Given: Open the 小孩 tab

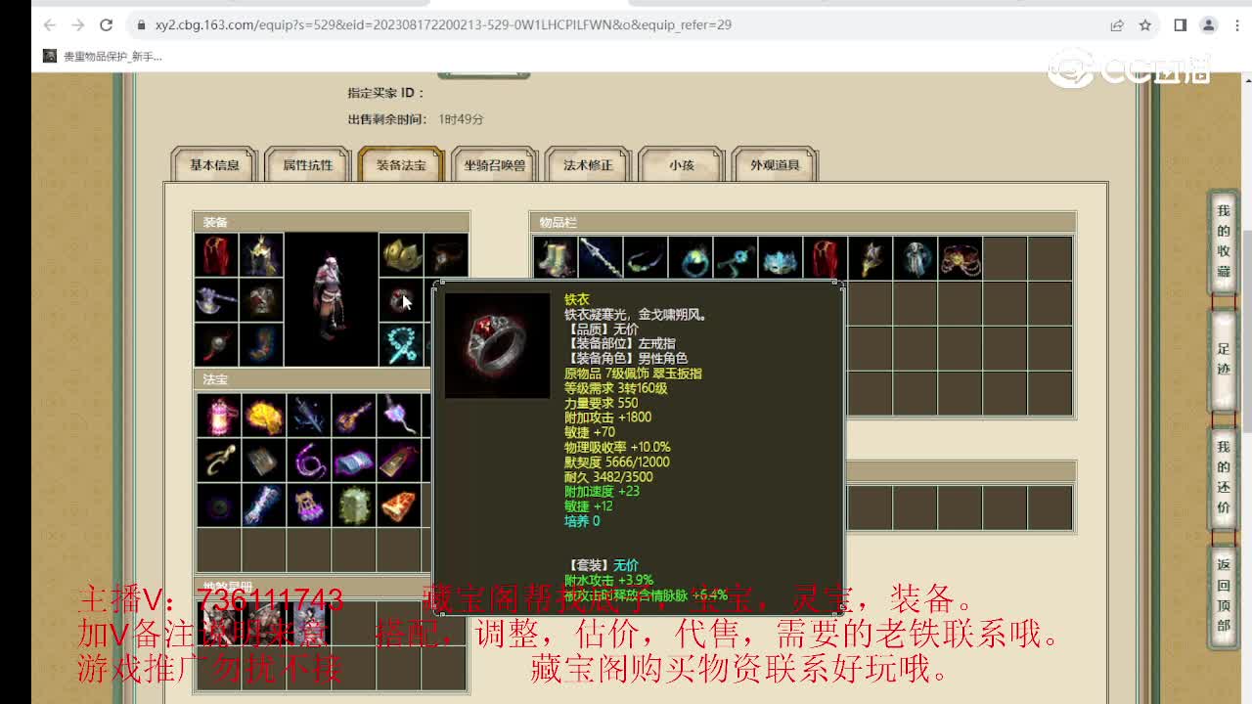Looking at the screenshot, I should pos(682,165).
